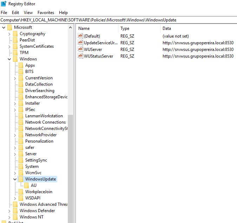Click the SettingSync folder icon

pyautogui.click(x=21, y=160)
